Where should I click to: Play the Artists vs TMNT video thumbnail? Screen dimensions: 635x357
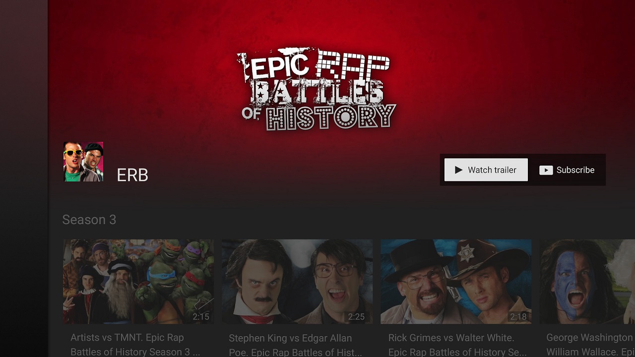pyautogui.click(x=138, y=282)
